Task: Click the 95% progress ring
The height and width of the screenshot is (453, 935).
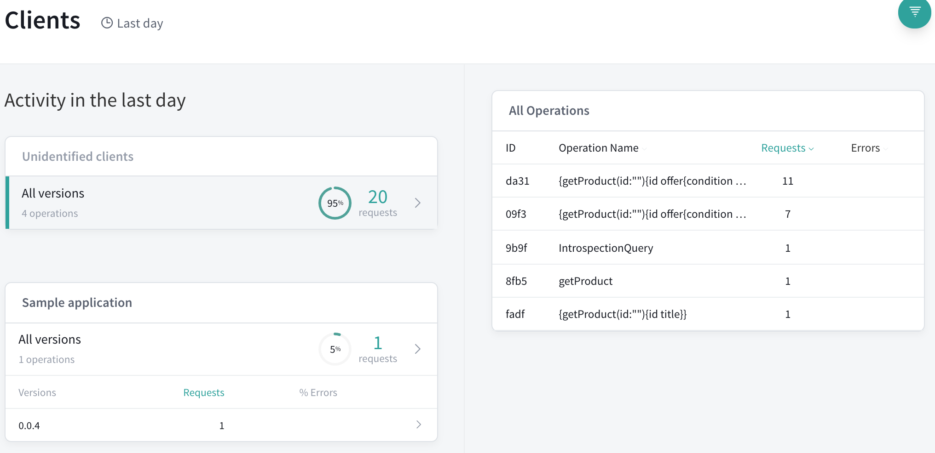Action: [x=335, y=203]
